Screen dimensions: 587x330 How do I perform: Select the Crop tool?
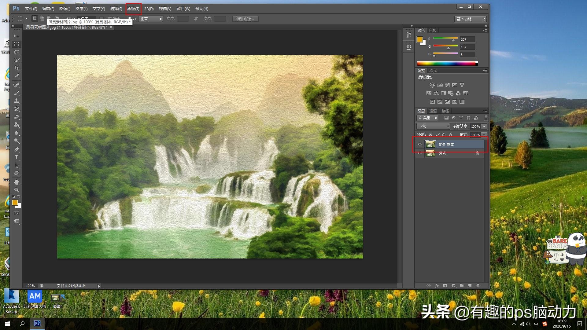[17, 68]
